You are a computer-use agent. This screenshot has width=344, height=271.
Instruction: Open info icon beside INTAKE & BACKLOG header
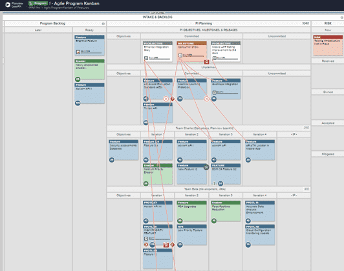pyautogui.click(x=342, y=17)
